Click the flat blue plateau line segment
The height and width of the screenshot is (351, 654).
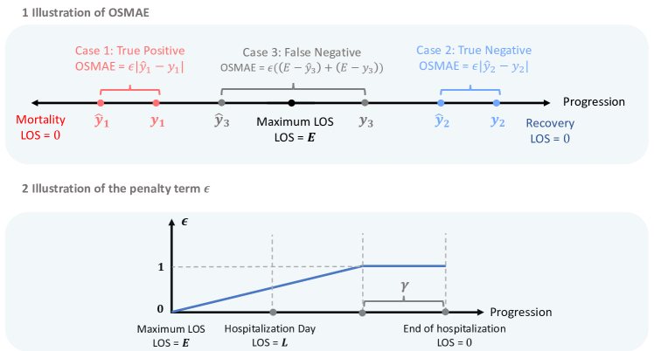click(404, 266)
